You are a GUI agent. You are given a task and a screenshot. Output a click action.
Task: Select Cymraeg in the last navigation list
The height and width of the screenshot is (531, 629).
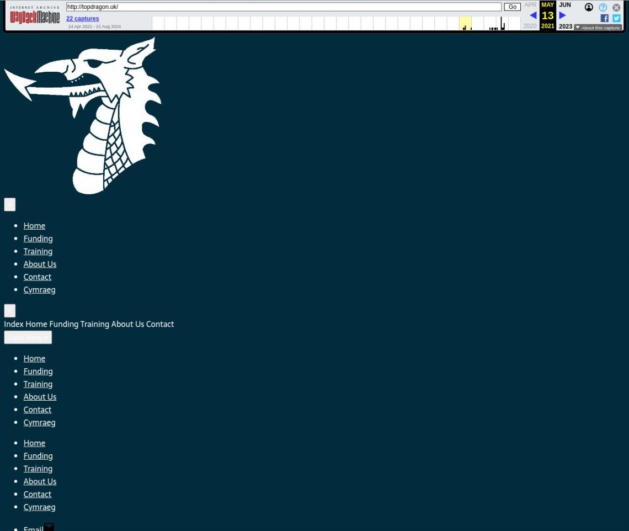[39, 507]
